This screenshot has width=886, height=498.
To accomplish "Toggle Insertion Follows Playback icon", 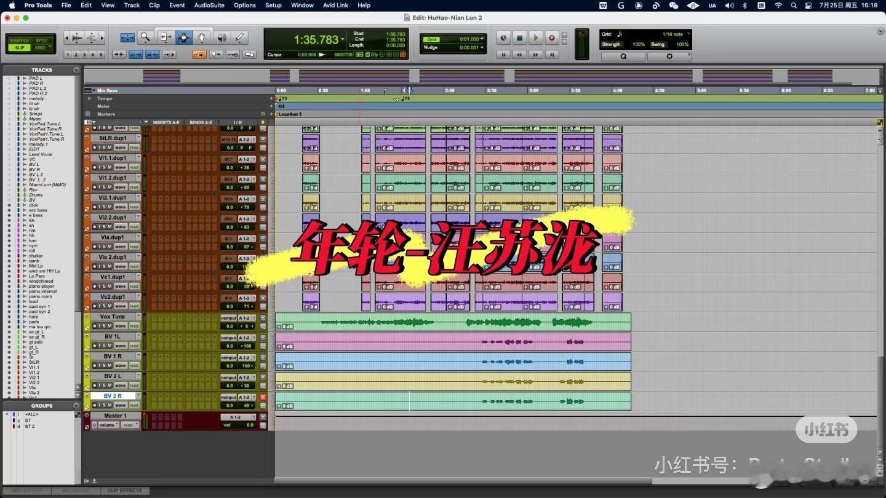I will point(169,54).
